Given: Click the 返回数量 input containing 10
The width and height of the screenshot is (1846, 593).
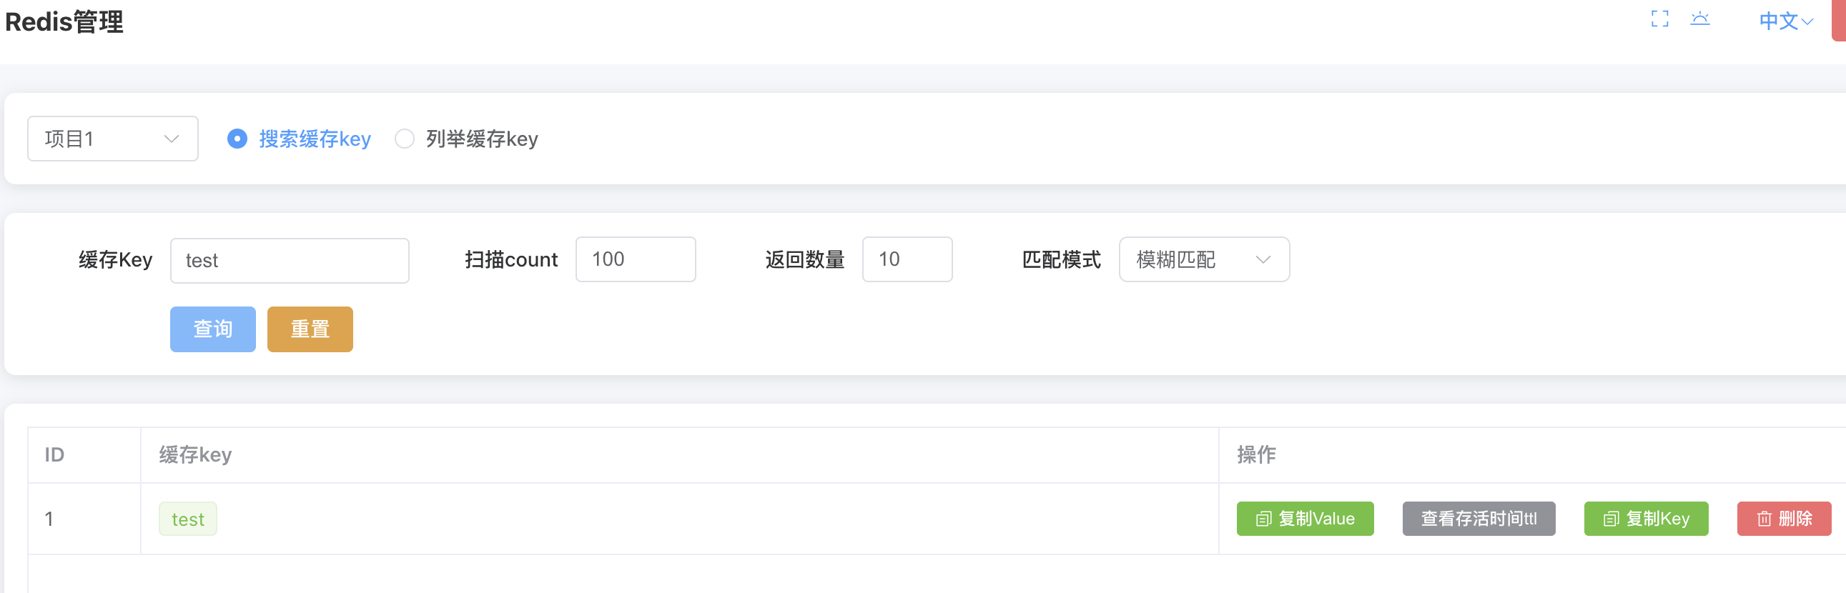Looking at the screenshot, I should pyautogui.click(x=907, y=259).
